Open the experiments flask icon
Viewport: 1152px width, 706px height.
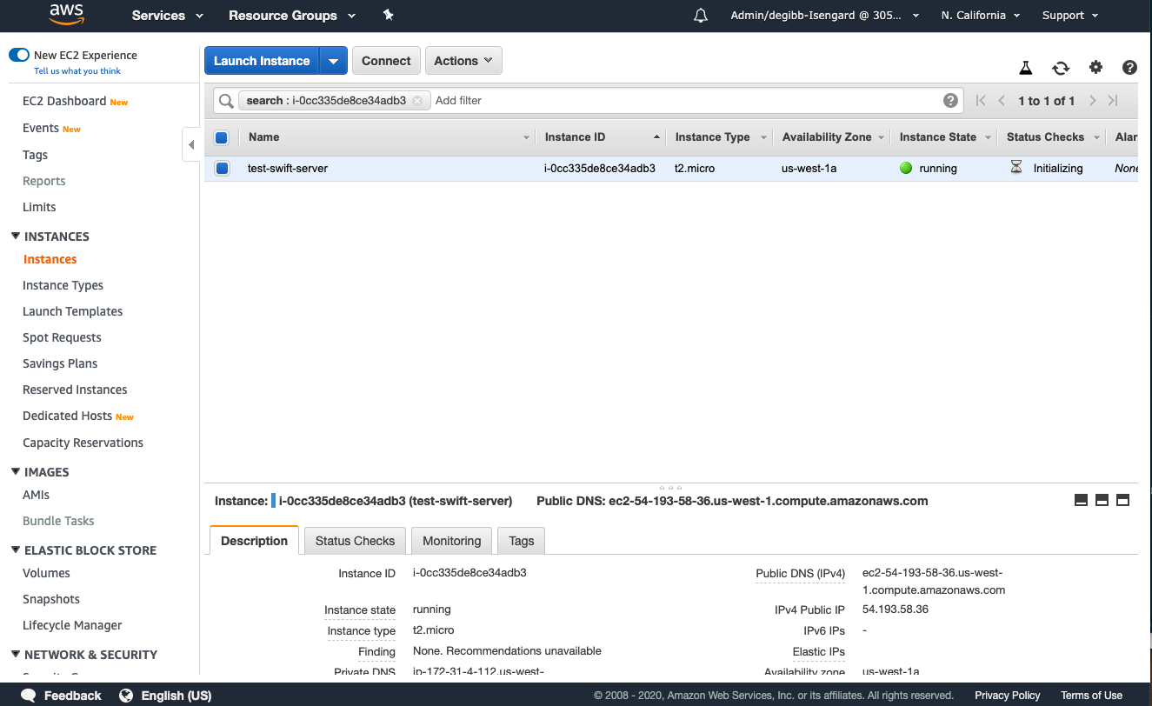pos(1026,68)
